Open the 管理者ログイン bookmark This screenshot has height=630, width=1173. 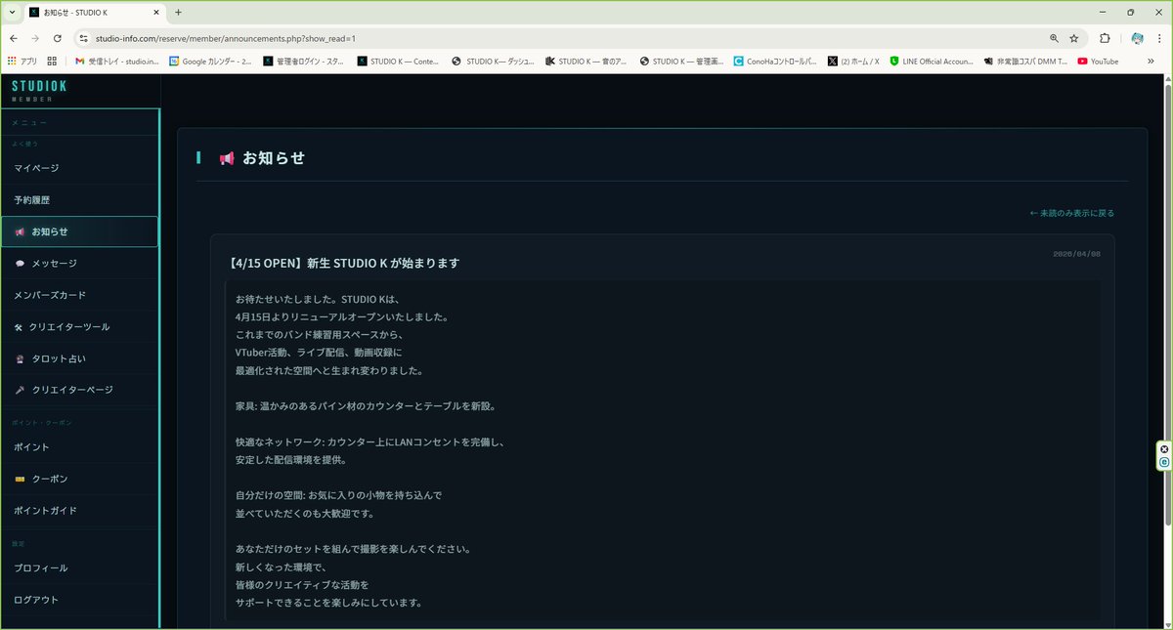(304, 61)
